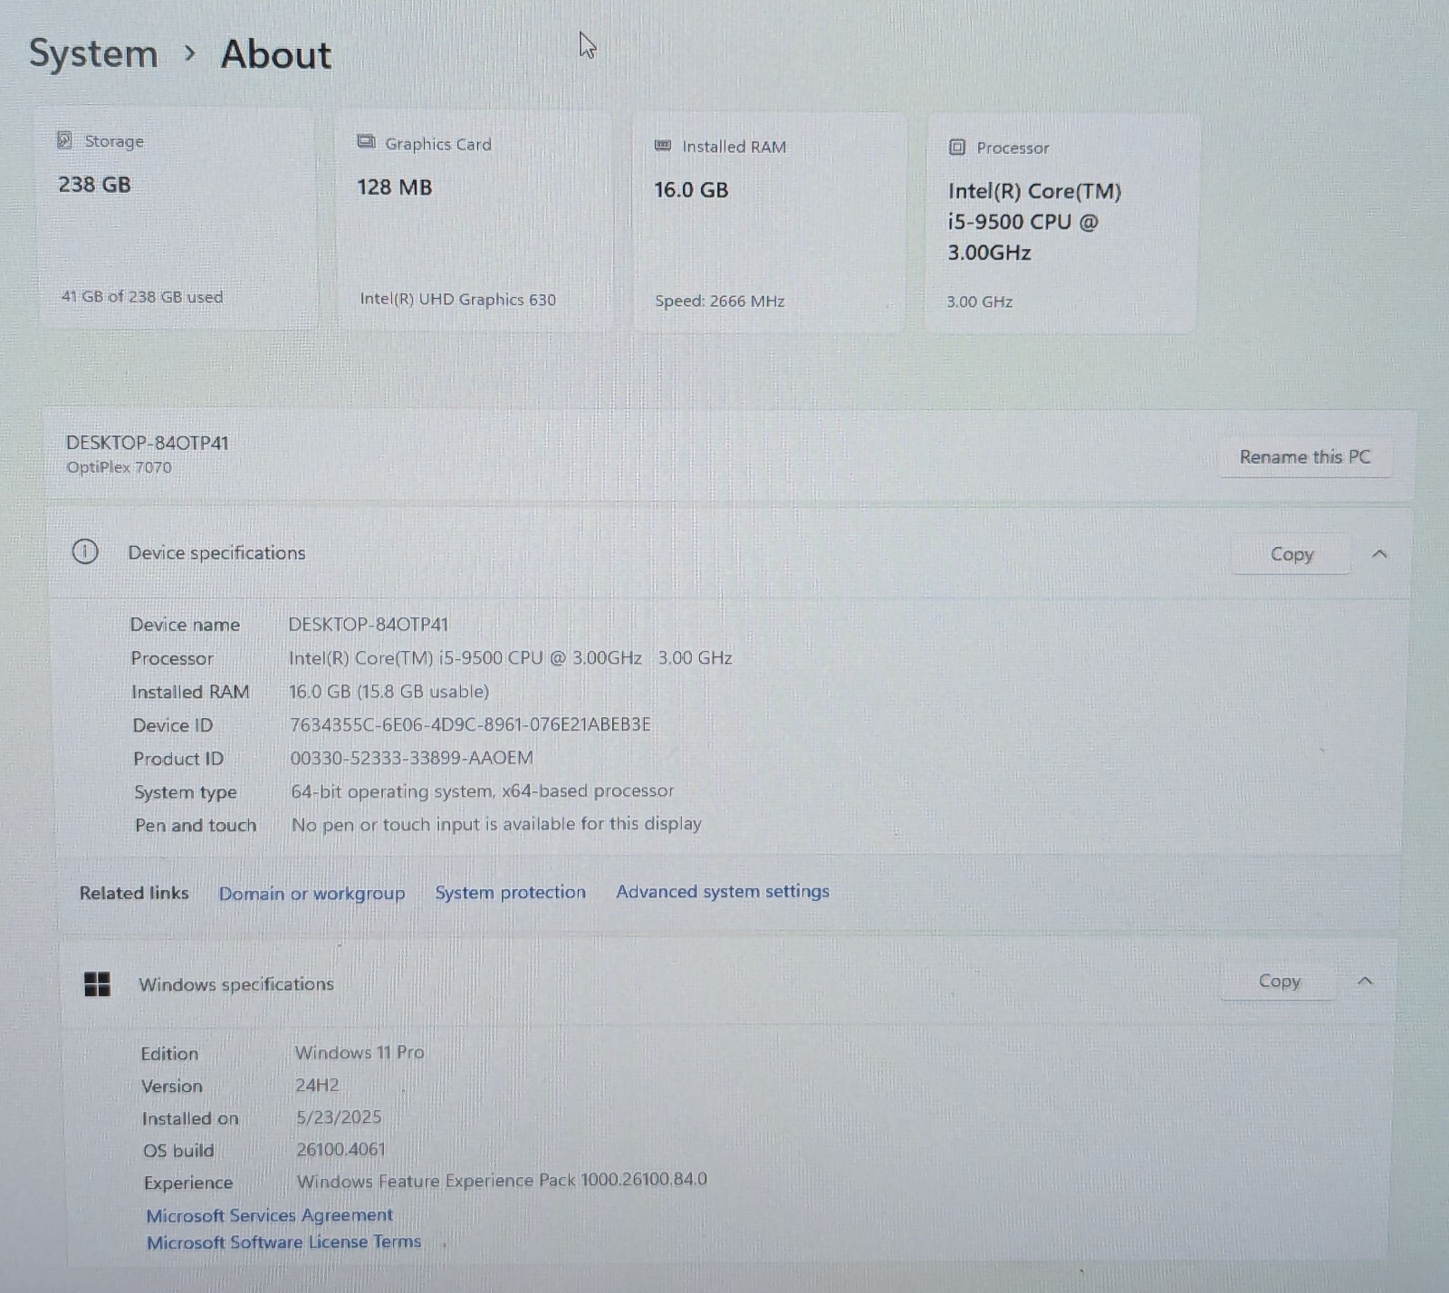Click the 'Related links' label
The width and height of the screenshot is (1449, 1293).
[134, 893]
